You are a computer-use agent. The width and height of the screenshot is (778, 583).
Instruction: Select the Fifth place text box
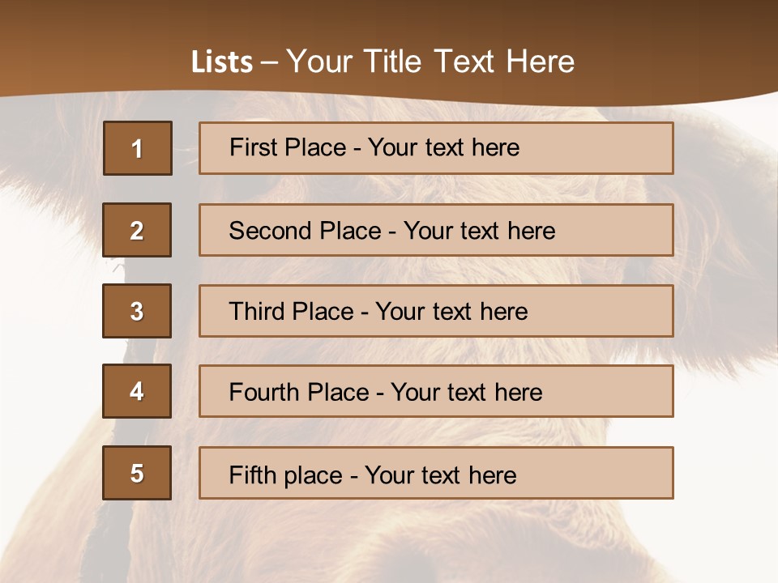click(x=436, y=473)
